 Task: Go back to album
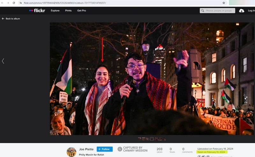pyautogui.click(x=11, y=19)
